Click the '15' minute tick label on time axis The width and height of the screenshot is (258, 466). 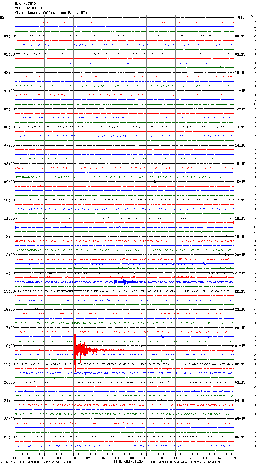[234, 458]
